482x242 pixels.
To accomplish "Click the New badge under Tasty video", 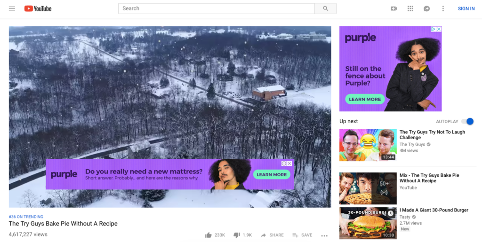I will coord(405,229).
